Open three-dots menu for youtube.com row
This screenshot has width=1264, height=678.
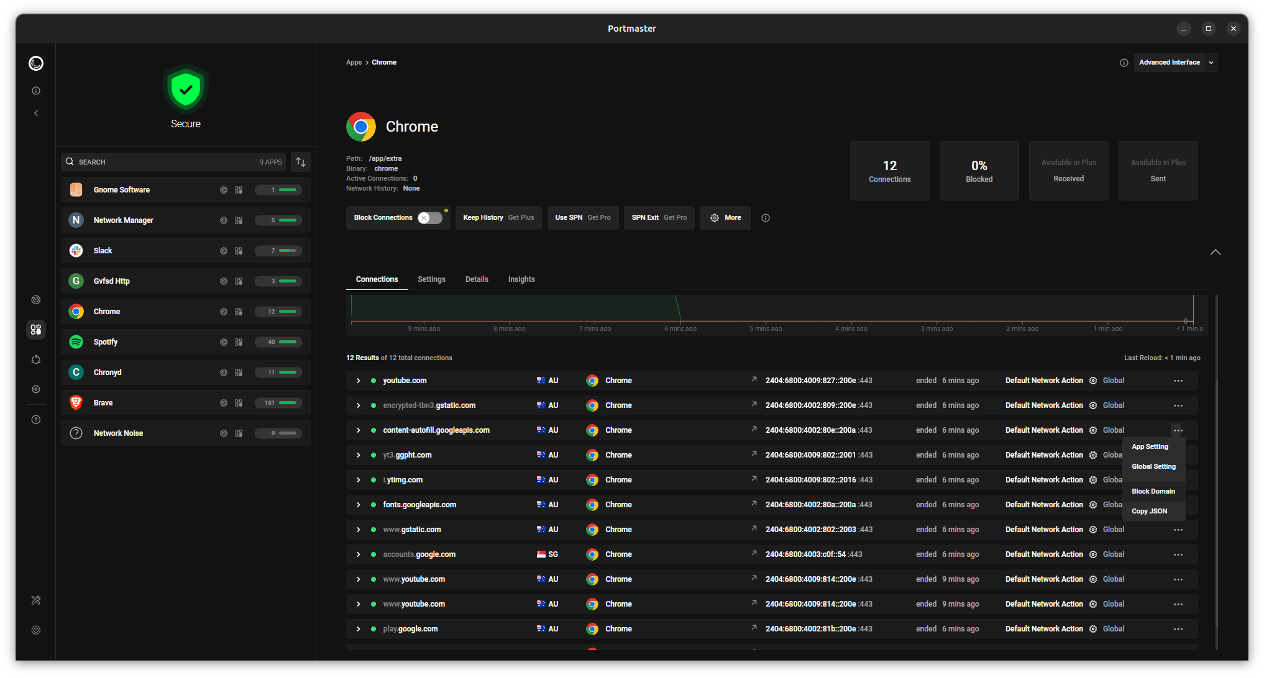[1178, 381]
